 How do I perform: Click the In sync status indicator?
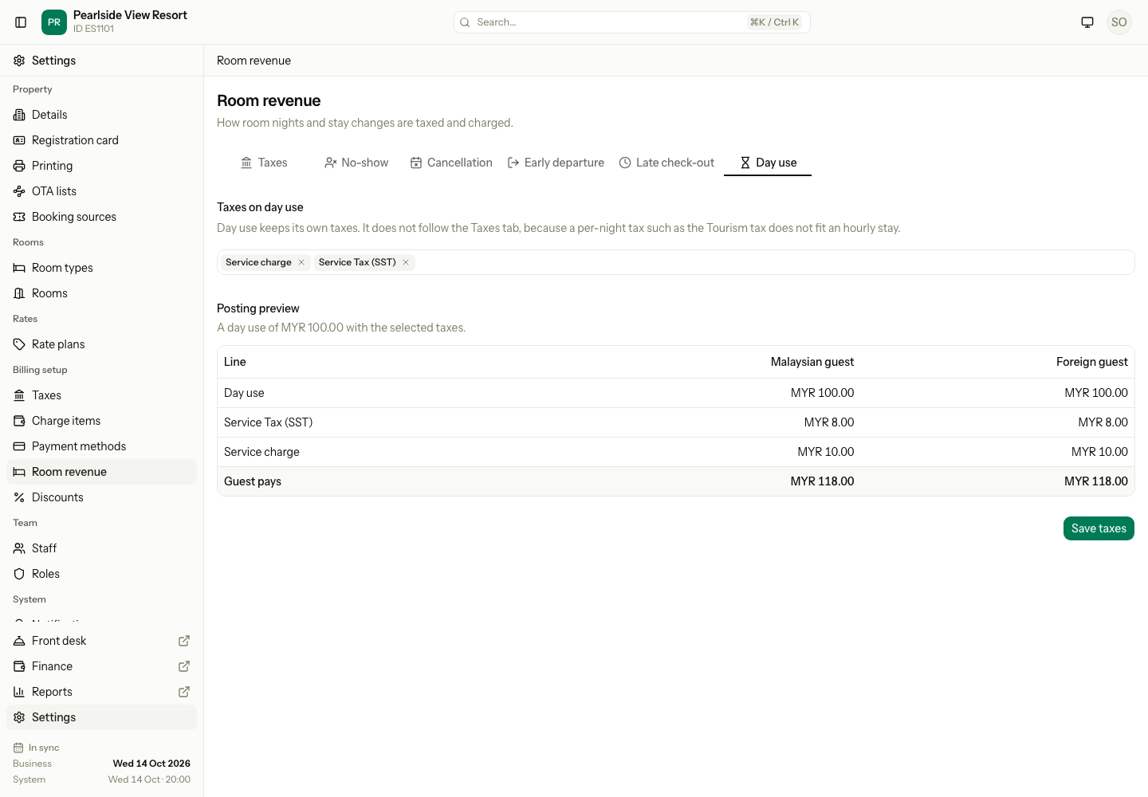[37, 748]
